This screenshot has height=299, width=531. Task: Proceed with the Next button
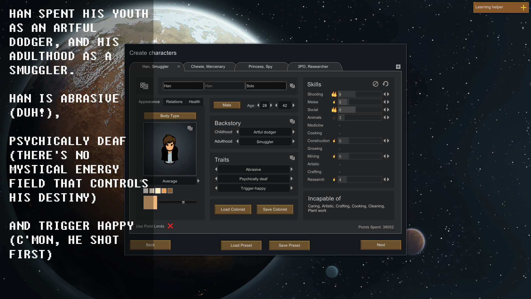click(381, 245)
